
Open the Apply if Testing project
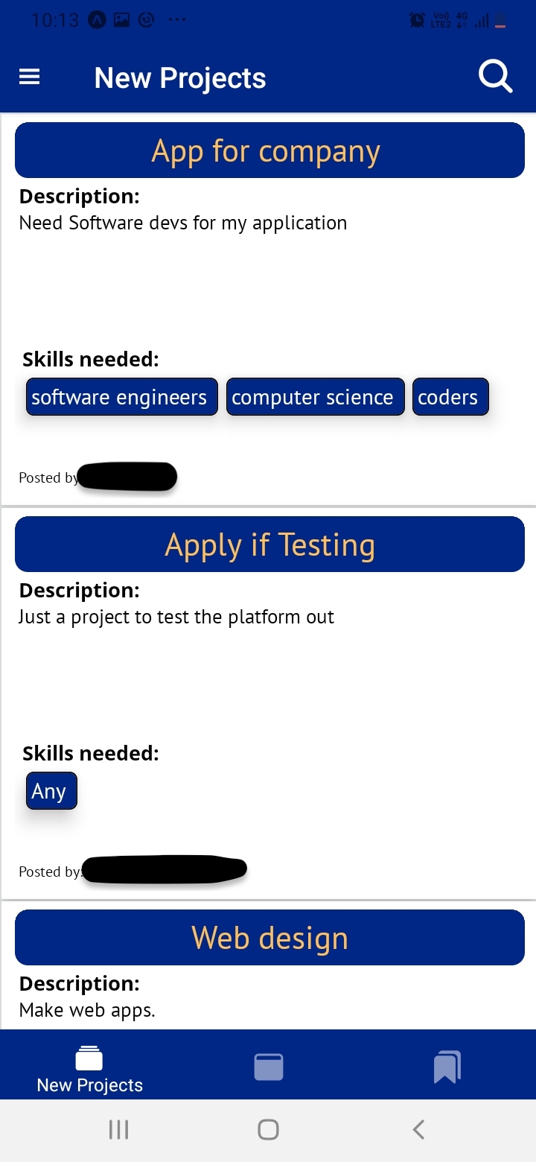[x=269, y=545]
